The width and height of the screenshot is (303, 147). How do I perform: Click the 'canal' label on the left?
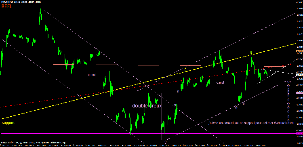coord(92,75)
